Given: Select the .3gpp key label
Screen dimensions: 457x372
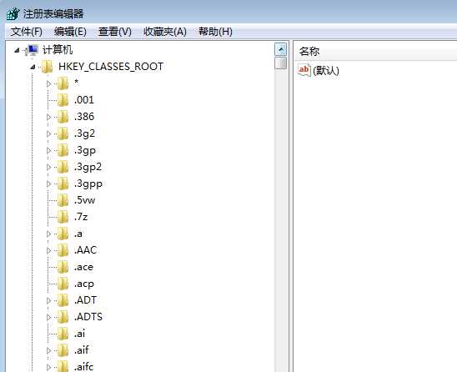Looking at the screenshot, I should click(88, 183).
